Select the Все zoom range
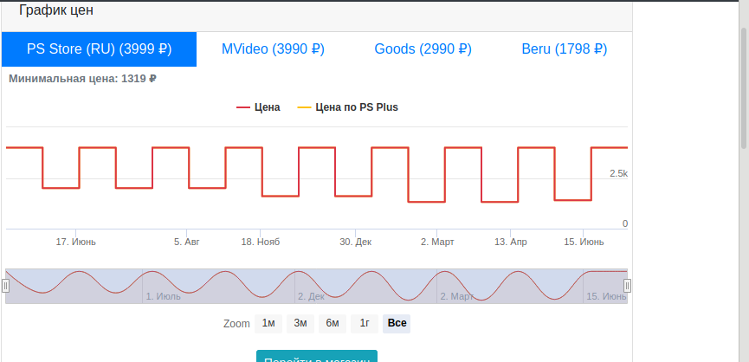 [397, 324]
